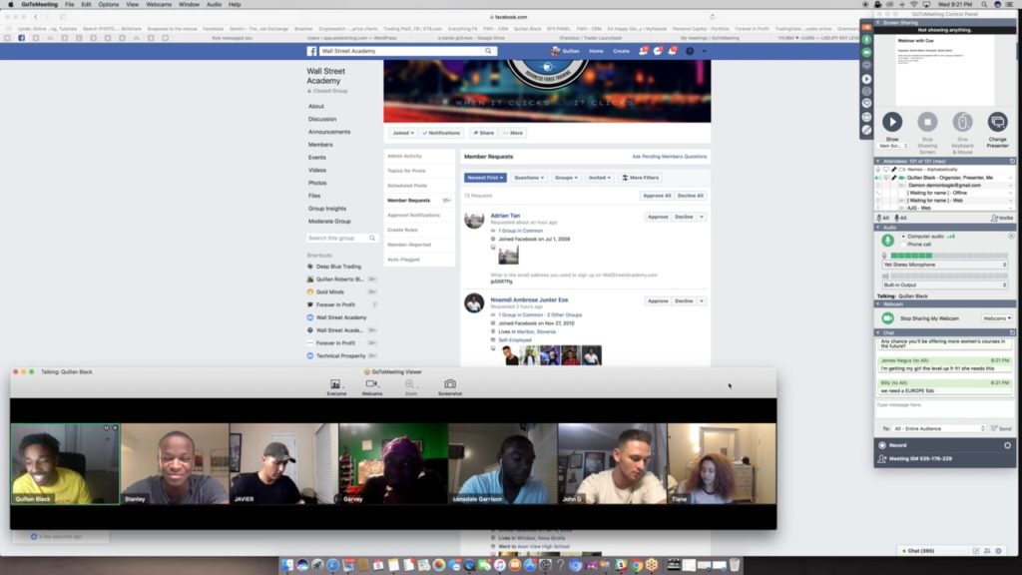Open the Groups filter dropdown
1022x575 pixels.
click(x=566, y=178)
